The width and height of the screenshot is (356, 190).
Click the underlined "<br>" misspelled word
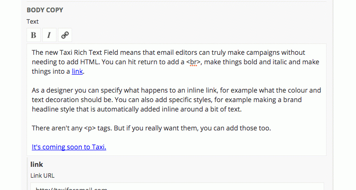point(195,62)
